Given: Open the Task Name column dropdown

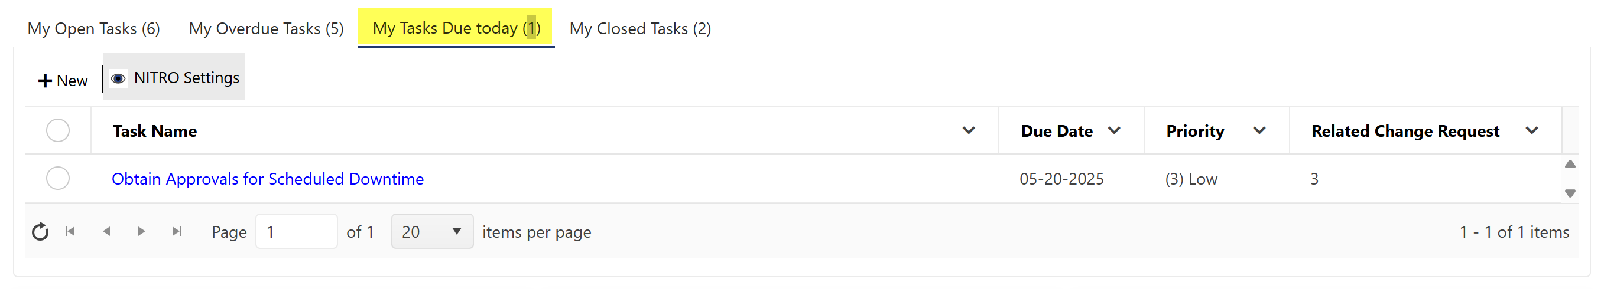Looking at the screenshot, I should click(x=968, y=130).
